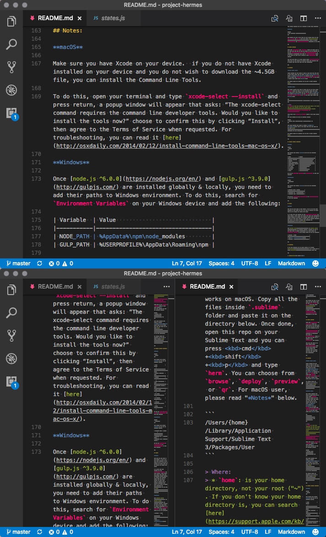Image resolution: width=326 pixels, height=537 pixels.
Task: Open Search view in the single-editor window
Action: (11, 44)
